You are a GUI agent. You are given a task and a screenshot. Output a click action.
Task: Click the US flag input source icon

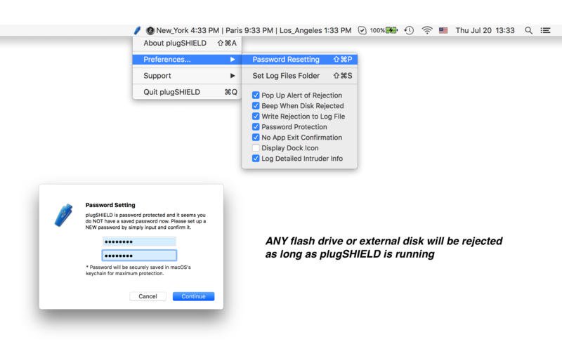(443, 30)
